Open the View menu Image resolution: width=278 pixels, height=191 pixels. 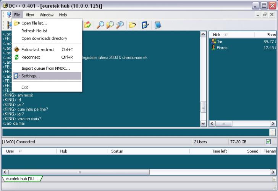[30, 15]
